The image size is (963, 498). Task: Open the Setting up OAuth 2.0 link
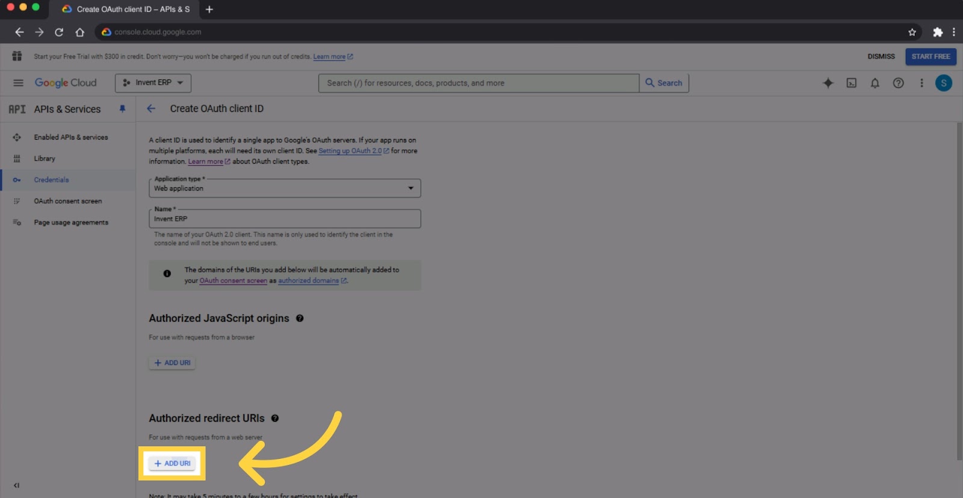click(353, 151)
